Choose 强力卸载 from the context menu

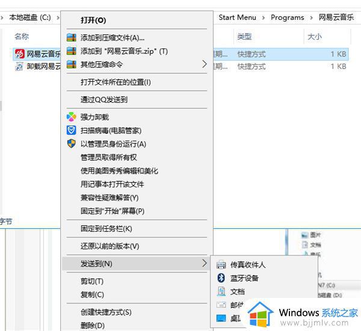(x=94, y=117)
